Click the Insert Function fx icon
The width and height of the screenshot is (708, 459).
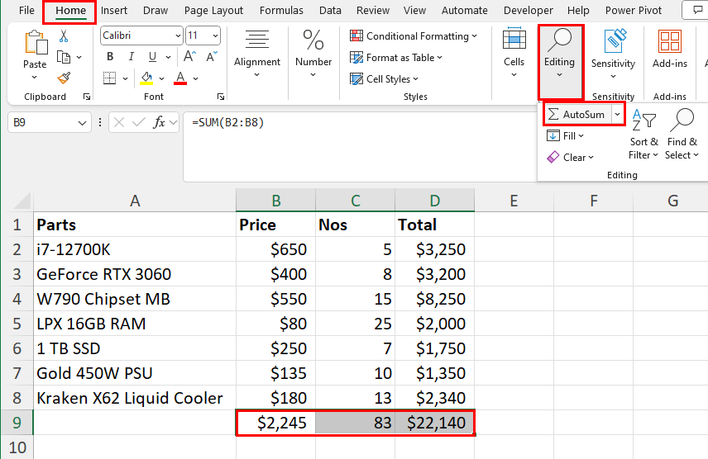(159, 122)
